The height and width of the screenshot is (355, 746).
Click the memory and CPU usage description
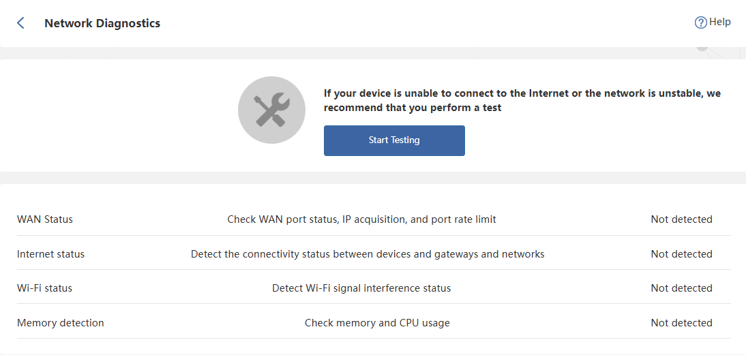tap(377, 323)
